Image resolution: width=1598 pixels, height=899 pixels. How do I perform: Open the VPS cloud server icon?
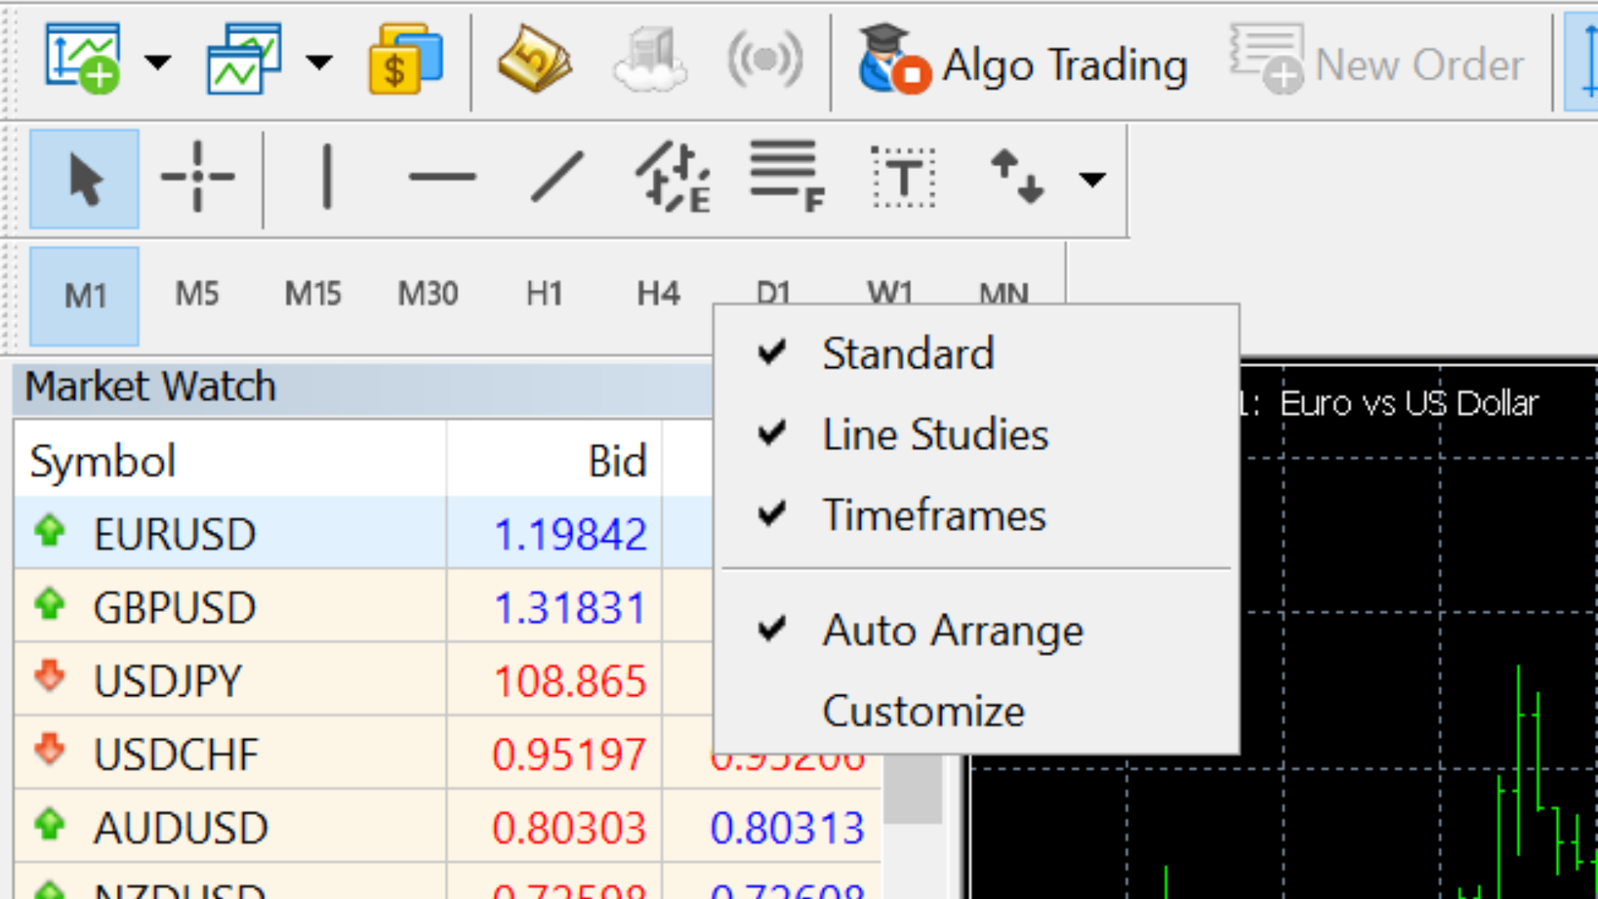pos(651,58)
